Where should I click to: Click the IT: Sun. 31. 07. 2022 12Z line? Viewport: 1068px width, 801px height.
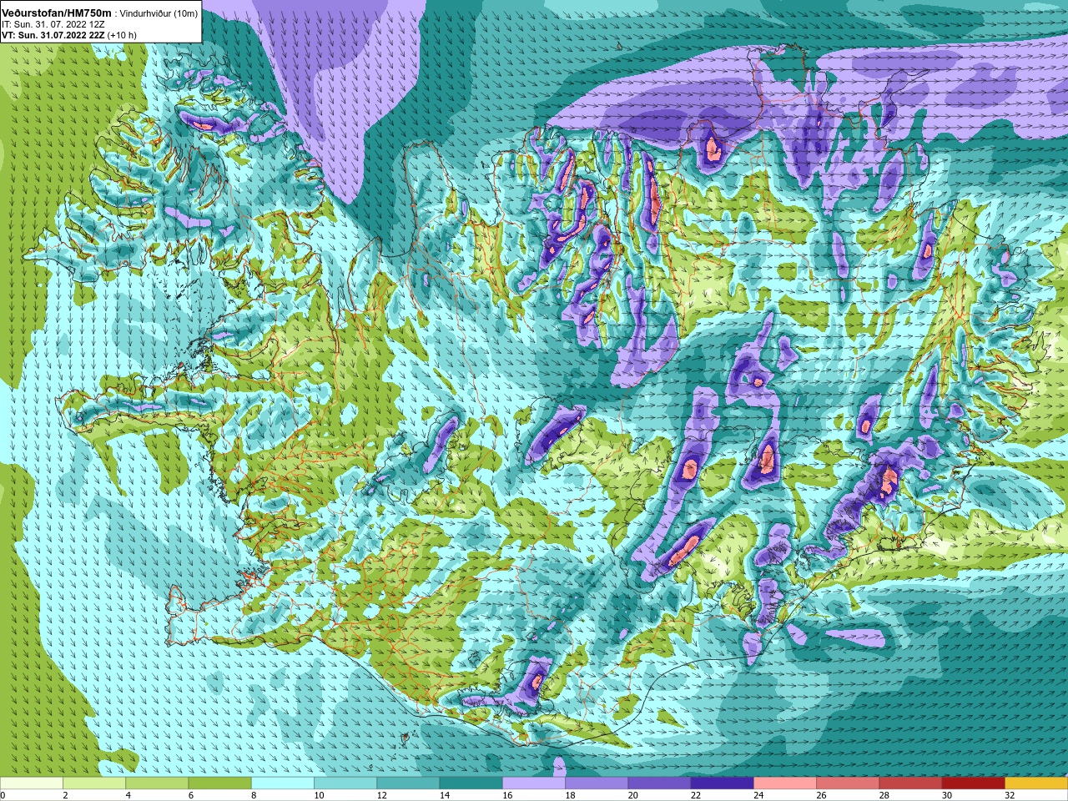(53, 24)
